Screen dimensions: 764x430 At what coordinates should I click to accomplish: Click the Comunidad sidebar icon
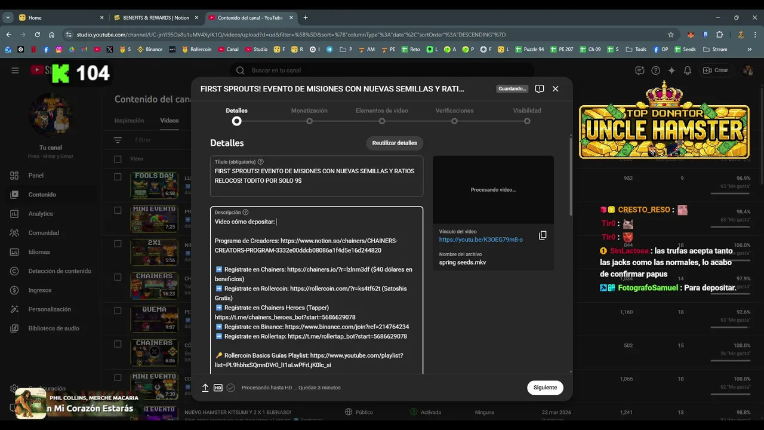[x=14, y=233]
